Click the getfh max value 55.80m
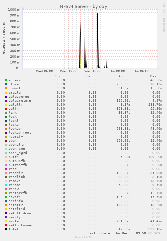Image resolution: width=167 pixels, height=241 pixels. tap(156, 109)
